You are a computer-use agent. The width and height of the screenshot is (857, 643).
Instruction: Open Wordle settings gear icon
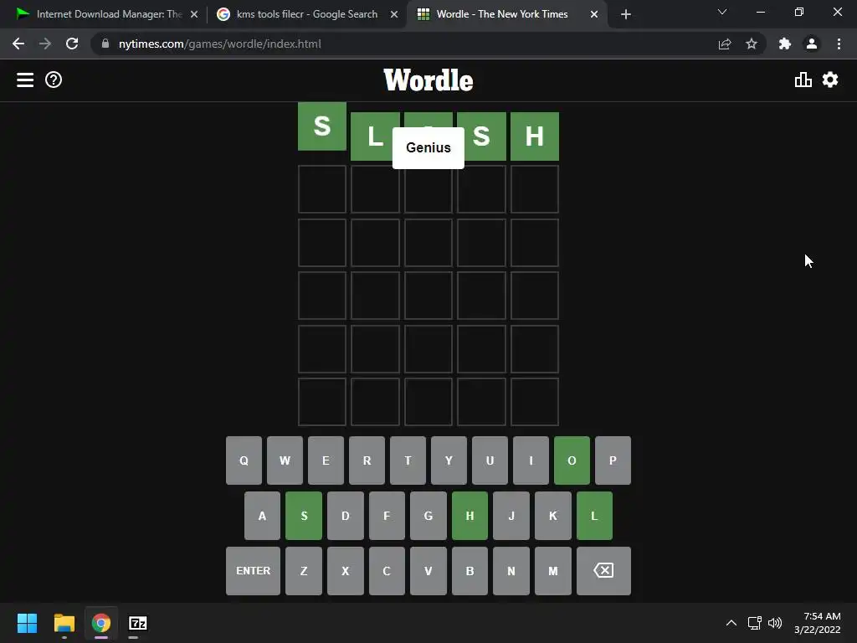830,80
